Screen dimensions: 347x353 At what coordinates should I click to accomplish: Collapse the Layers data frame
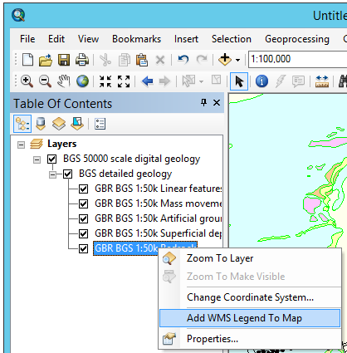(x=21, y=145)
